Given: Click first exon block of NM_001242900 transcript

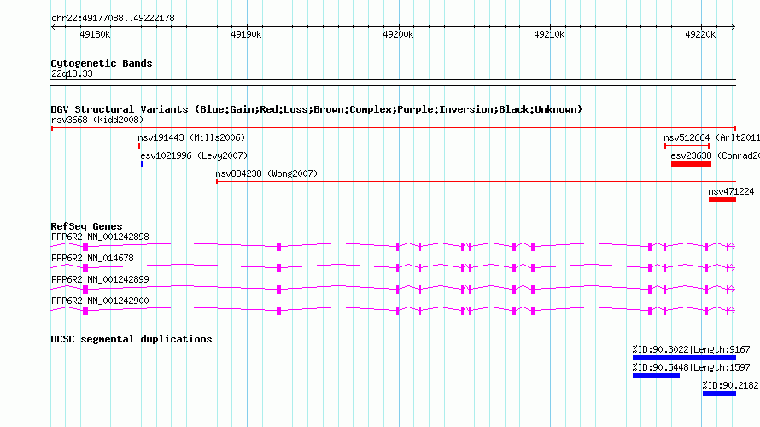Looking at the screenshot, I should [x=85, y=311].
